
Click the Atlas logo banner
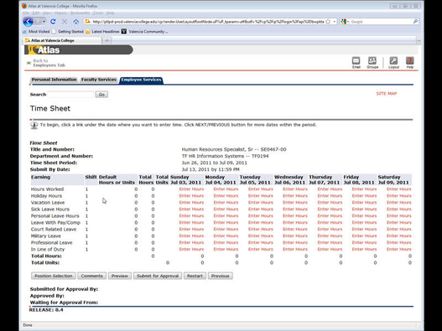coord(79,50)
